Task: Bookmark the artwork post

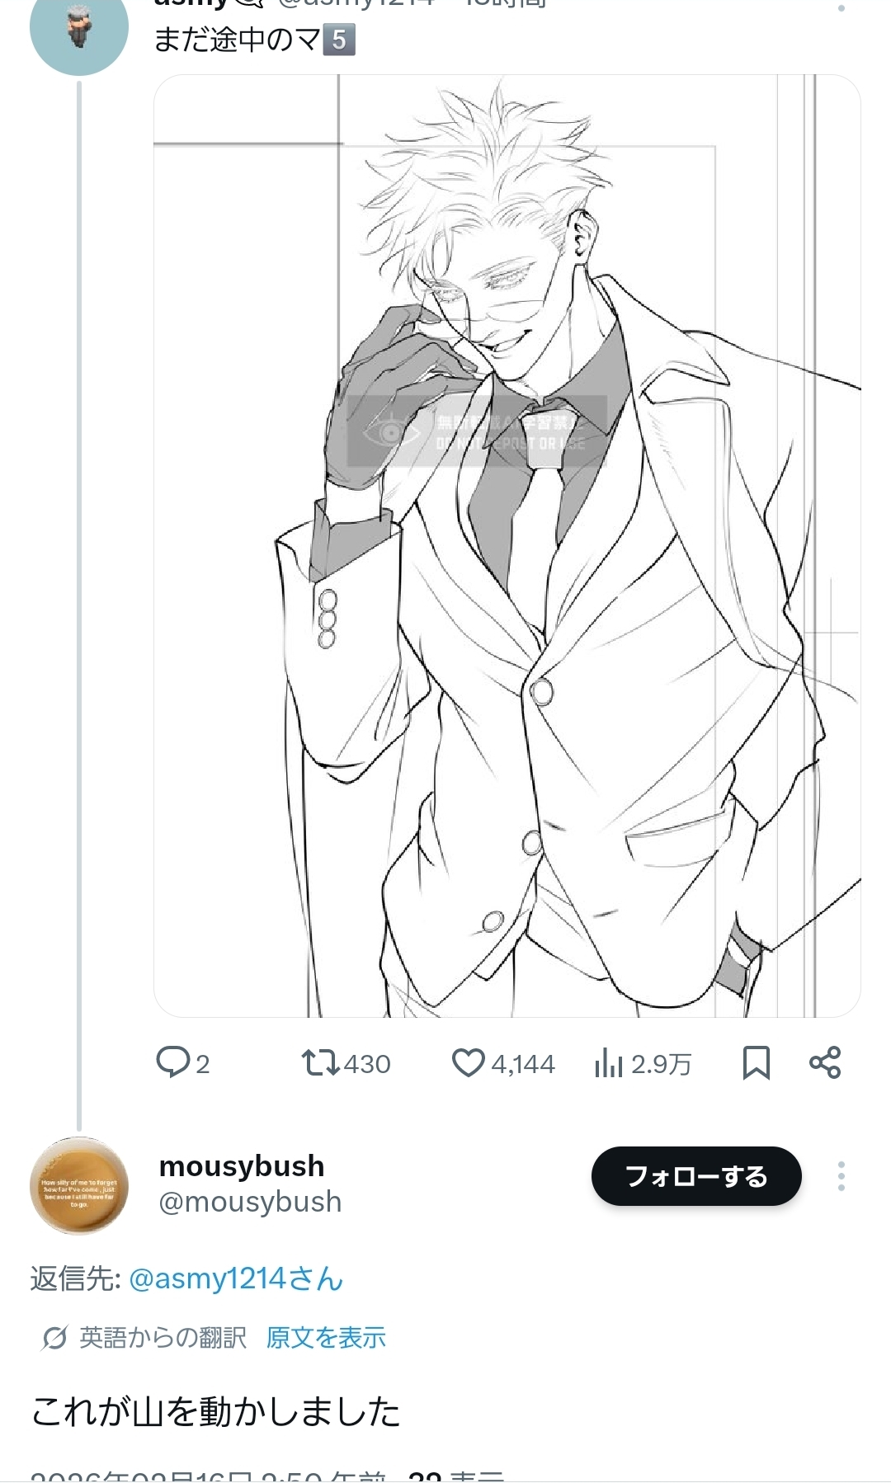Action: click(756, 1062)
